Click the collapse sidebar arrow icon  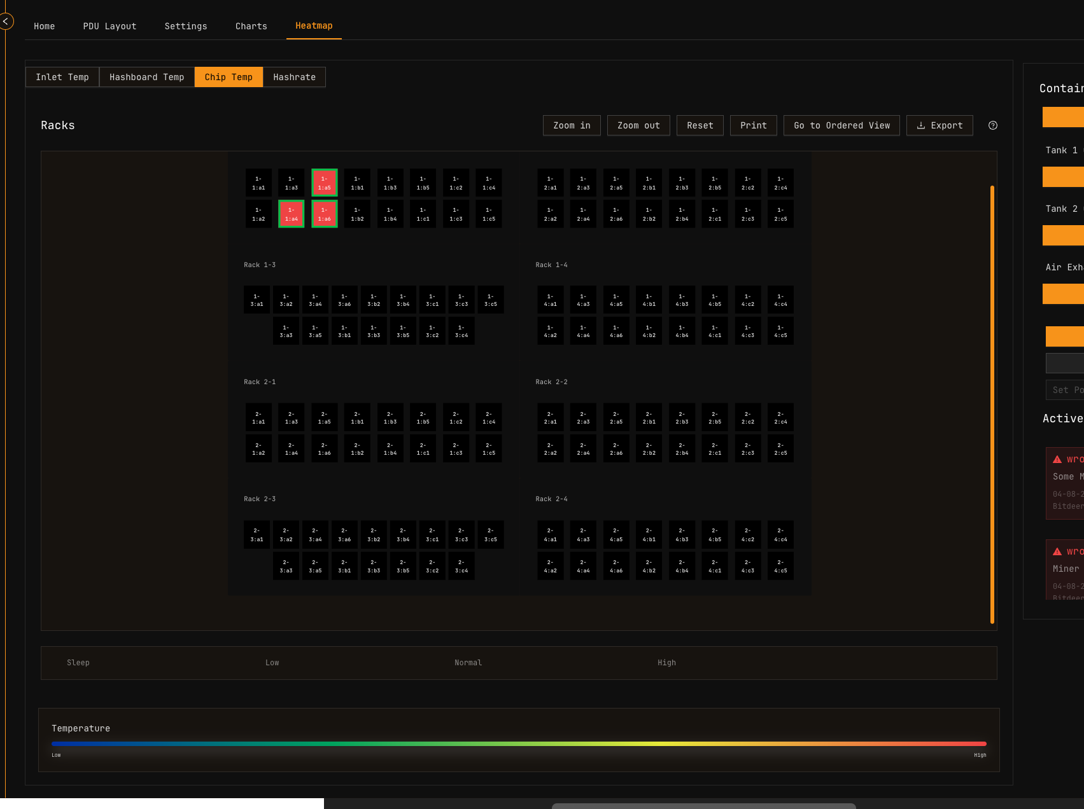tap(6, 22)
